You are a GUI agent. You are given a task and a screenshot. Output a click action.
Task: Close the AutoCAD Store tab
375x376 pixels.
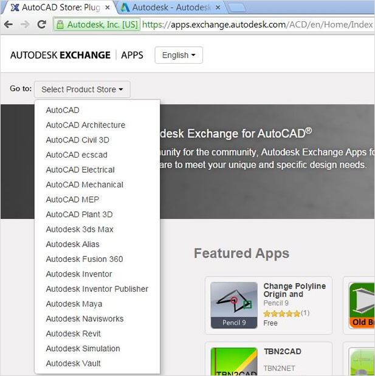point(106,8)
